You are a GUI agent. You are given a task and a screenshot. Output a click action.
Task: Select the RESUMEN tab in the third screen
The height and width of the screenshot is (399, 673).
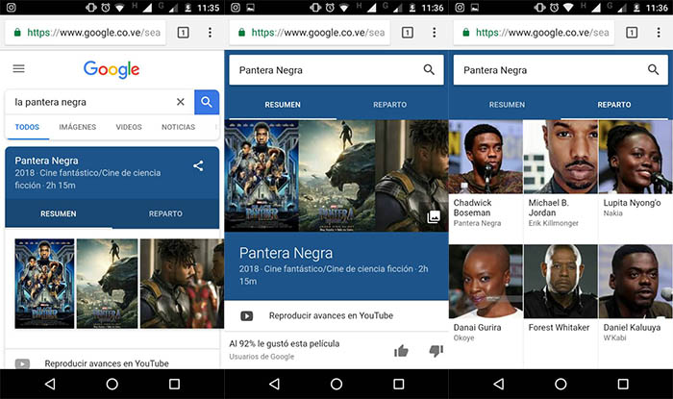pyautogui.click(x=507, y=105)
